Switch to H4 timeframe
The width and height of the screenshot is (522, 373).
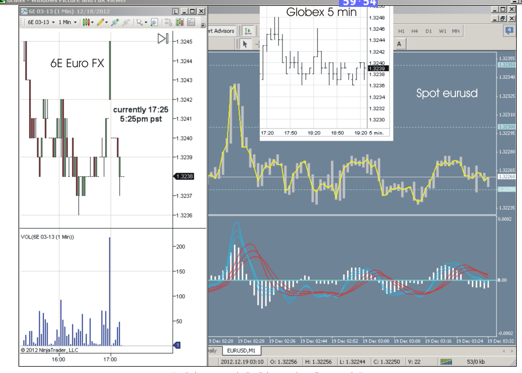click(x=415, y=31)
